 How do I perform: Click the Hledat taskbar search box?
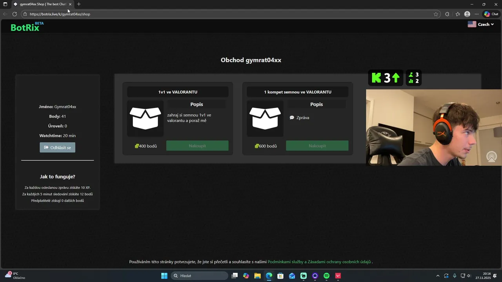pos(200,276)
